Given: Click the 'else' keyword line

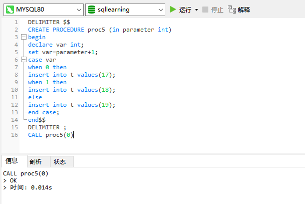Looking at the screenshot, I should [x=35, y=97].
